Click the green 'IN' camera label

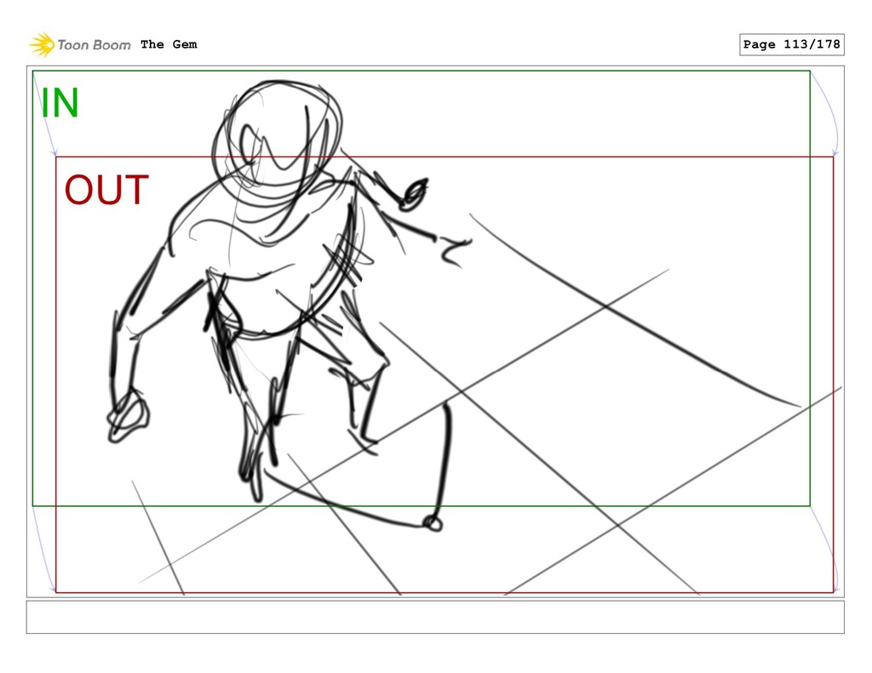point(60,103)
